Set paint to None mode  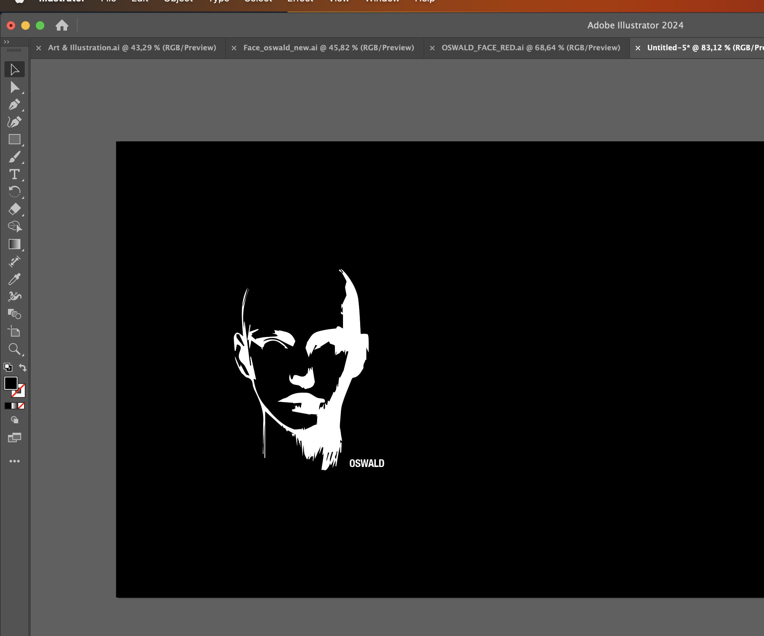tap(22, 406)
